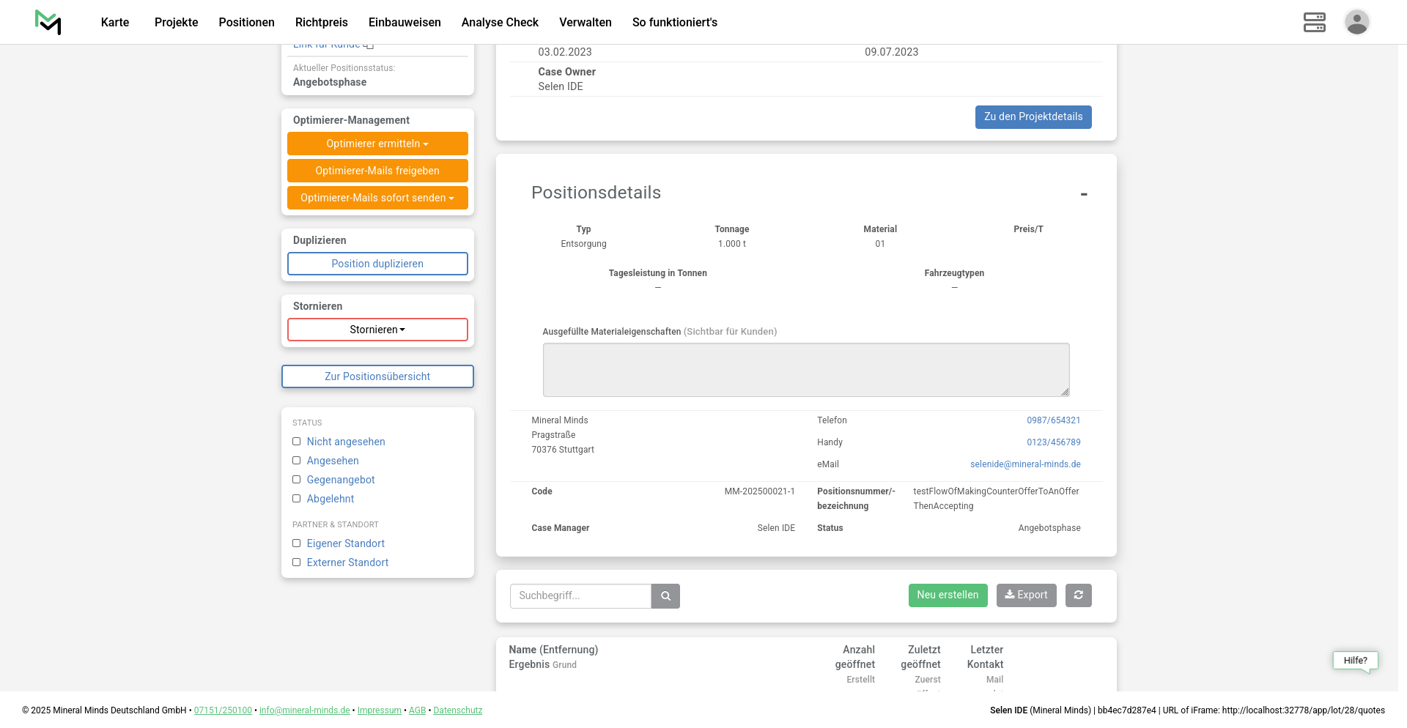Screen dimensions: 1407x728
Task: Click Zu den Projektdetails button
Action: pos(1033,117)
